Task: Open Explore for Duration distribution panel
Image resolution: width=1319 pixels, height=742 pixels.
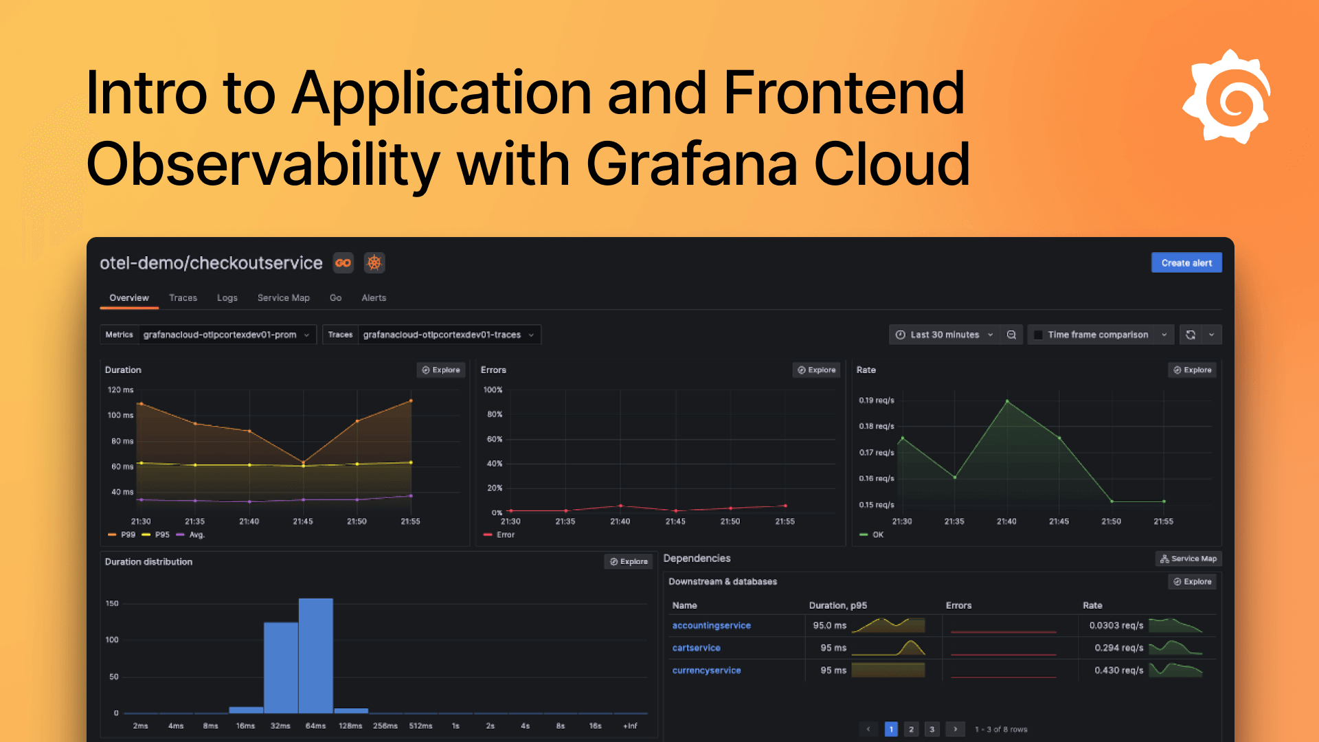Action: 629,562
